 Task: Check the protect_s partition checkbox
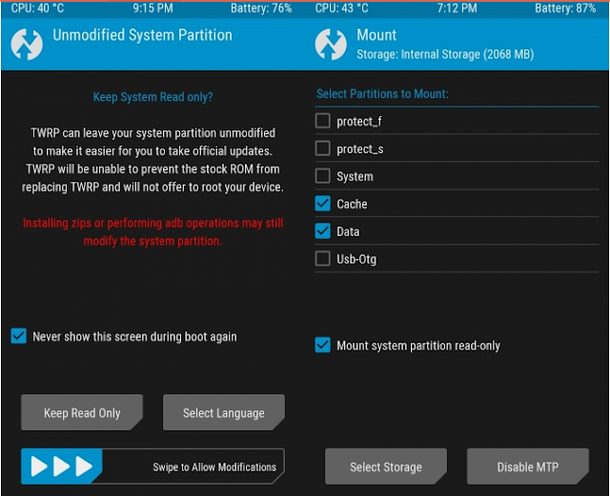click(x=322, y=149)
